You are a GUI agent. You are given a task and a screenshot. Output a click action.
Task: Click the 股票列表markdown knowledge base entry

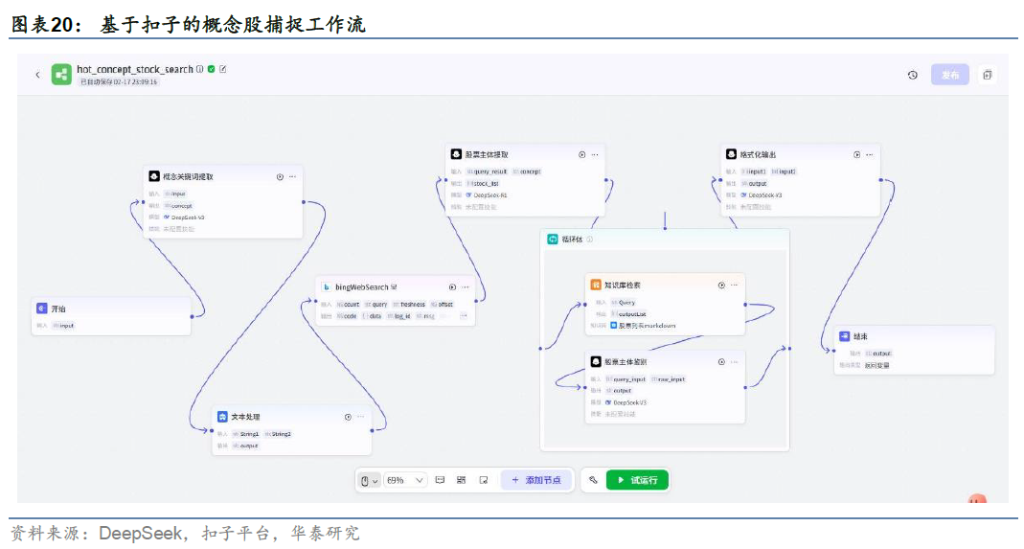(644, 326)
